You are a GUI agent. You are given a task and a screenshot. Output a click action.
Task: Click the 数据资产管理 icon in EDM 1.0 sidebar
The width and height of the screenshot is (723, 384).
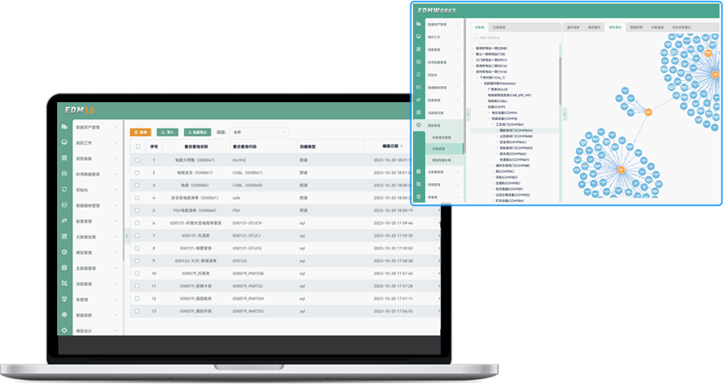(x=64, y=127)
